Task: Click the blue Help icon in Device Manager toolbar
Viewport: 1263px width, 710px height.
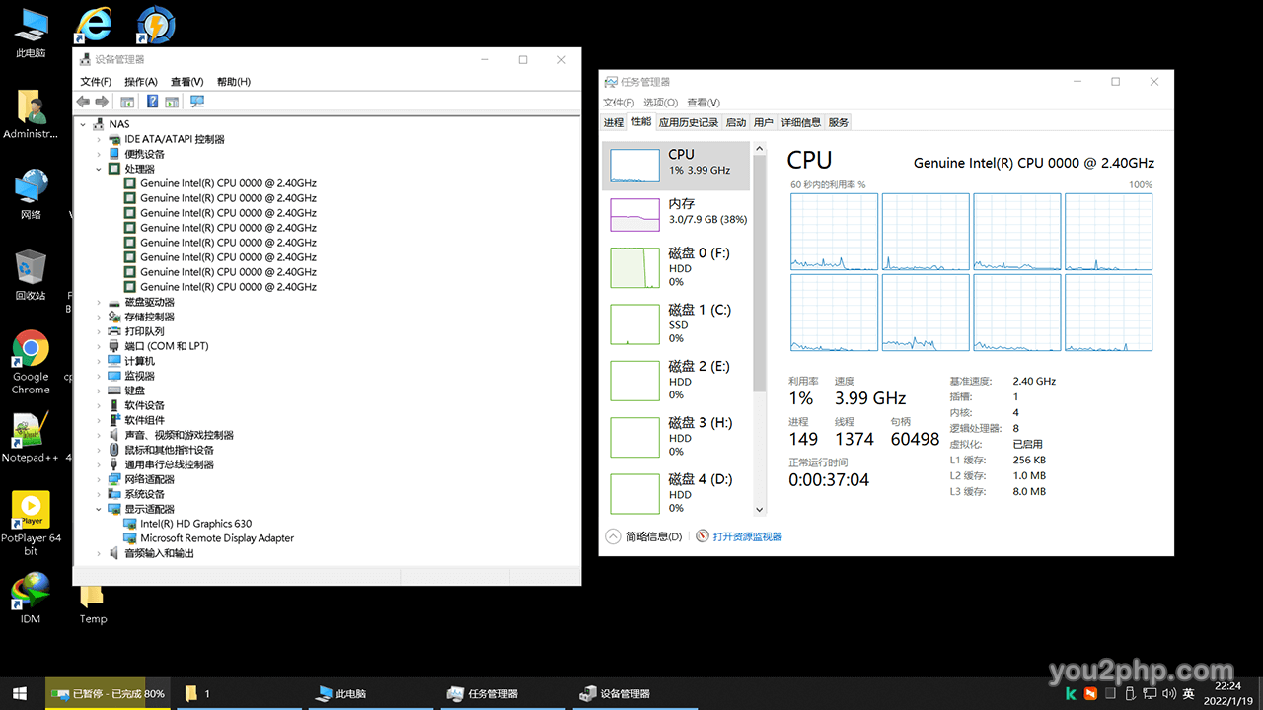Action: click(153, 102)
